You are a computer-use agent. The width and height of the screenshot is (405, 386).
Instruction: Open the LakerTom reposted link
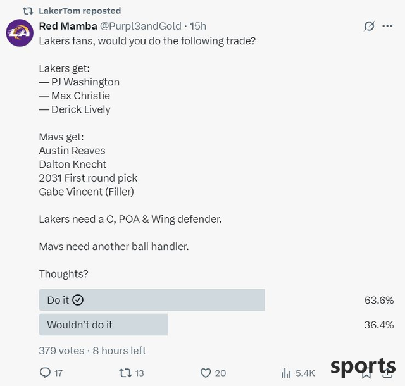tap(80, 11)
